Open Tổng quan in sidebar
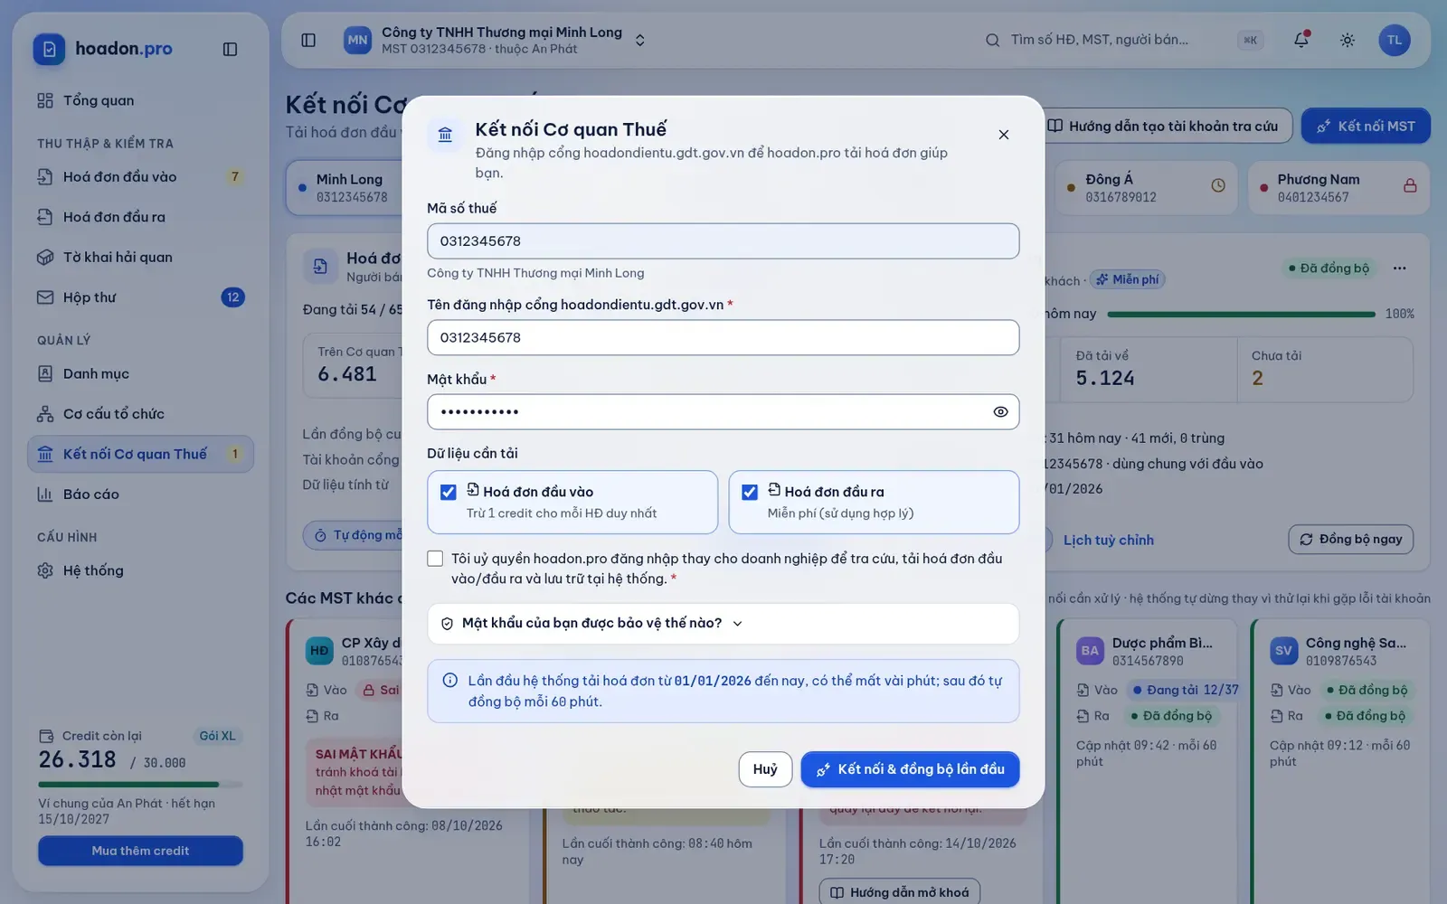The height and width of the screenshot is (904, 1447). point(140,100)
